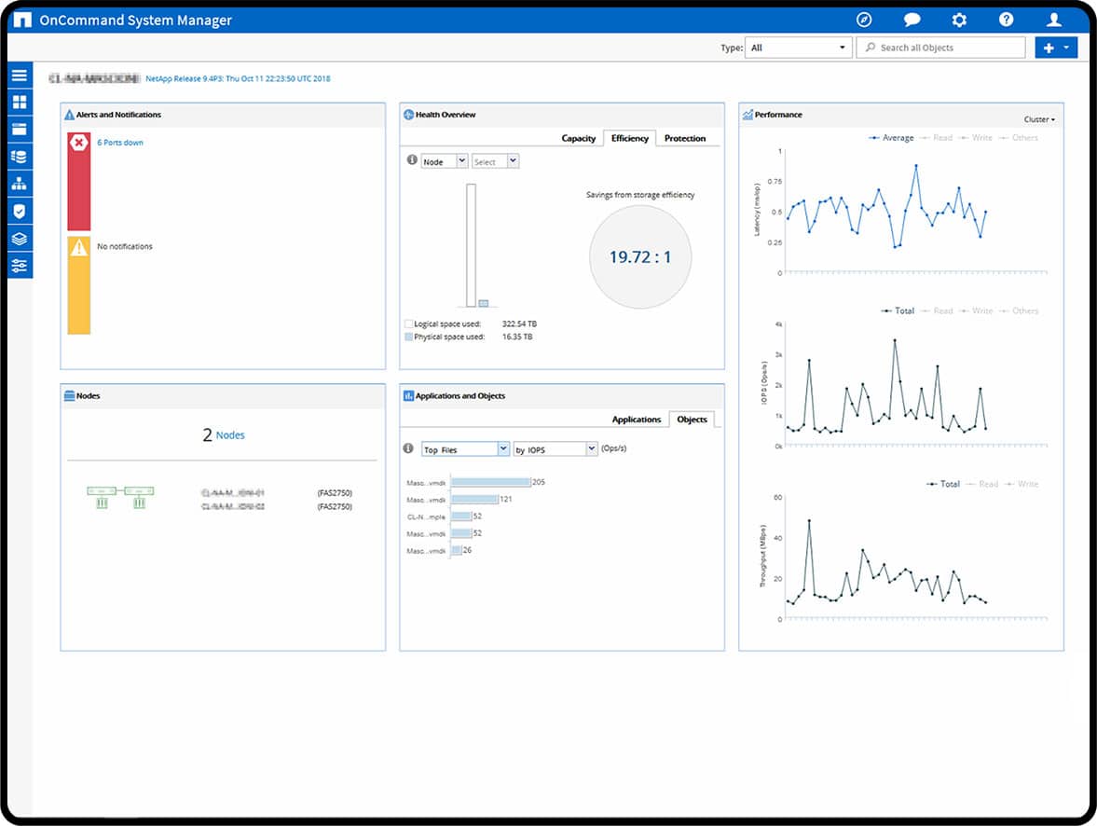
Task: Click the 322.54 TB logical space value
Action: click(519, 324)
